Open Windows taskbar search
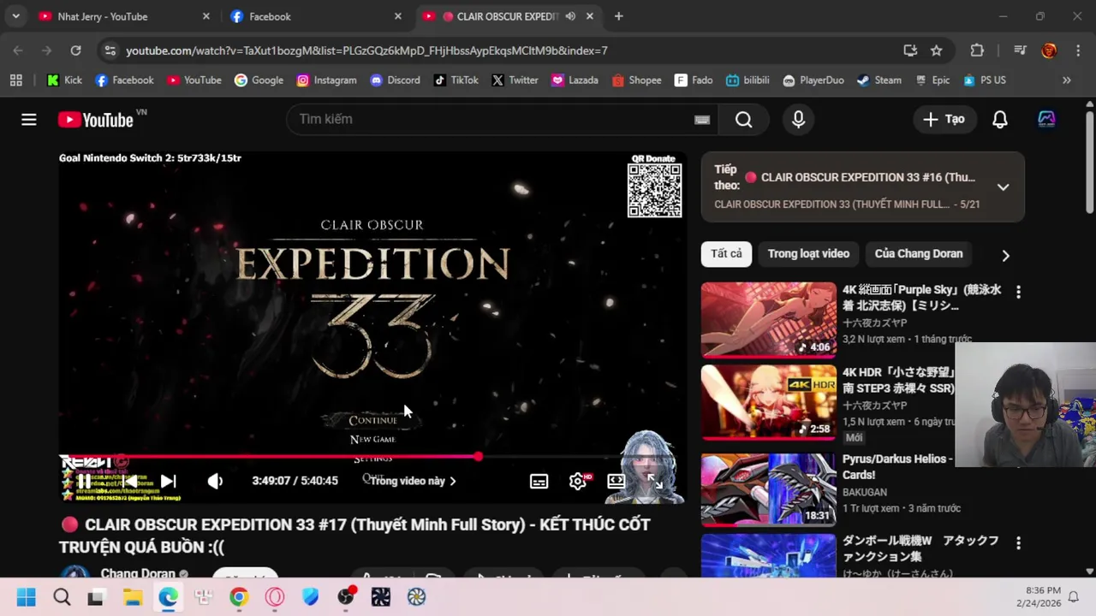The image size is (1096, 616). pos(62,597)
